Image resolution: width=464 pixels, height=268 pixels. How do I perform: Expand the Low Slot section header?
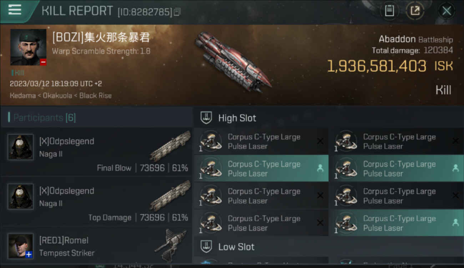[328, 246]
